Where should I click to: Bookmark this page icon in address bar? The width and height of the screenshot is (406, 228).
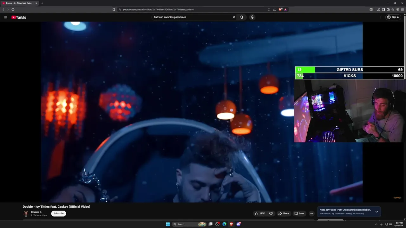coord(114,9)
